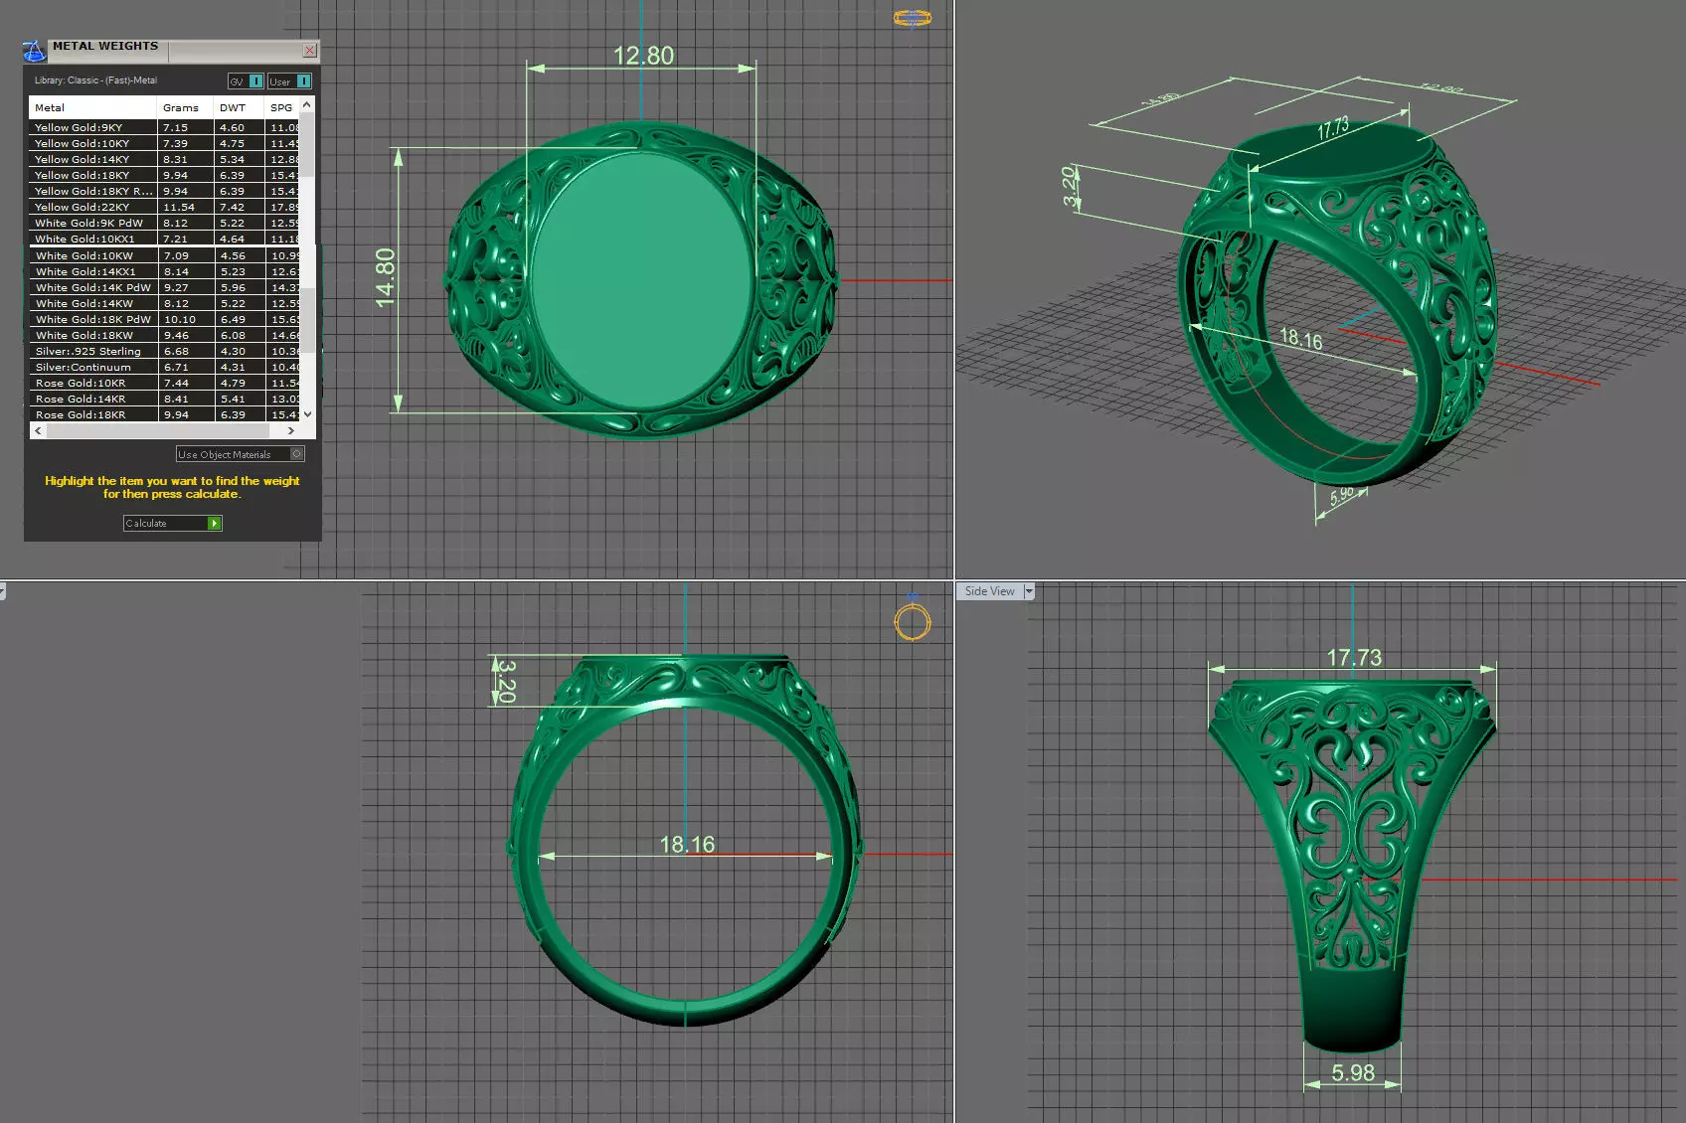This screenshot has height=1123, width=1686.
Task: Close the Metal Weights panel
Action: pos(309,51)
